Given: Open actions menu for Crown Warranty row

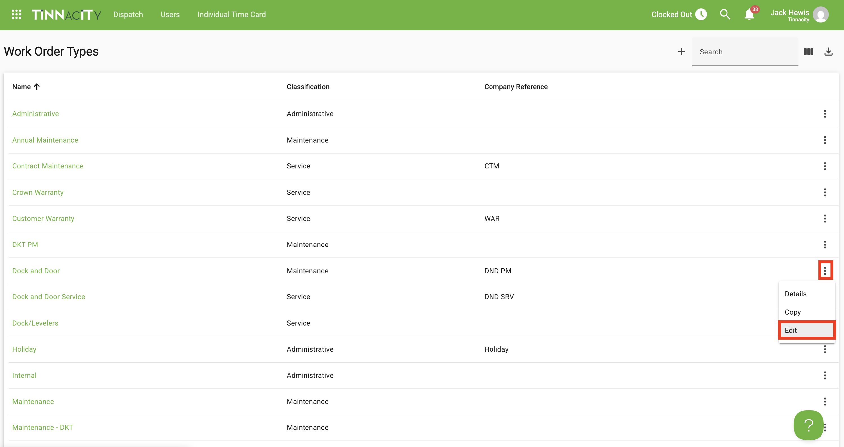Looking at the screenshot, I should click(x=825, y=192).
